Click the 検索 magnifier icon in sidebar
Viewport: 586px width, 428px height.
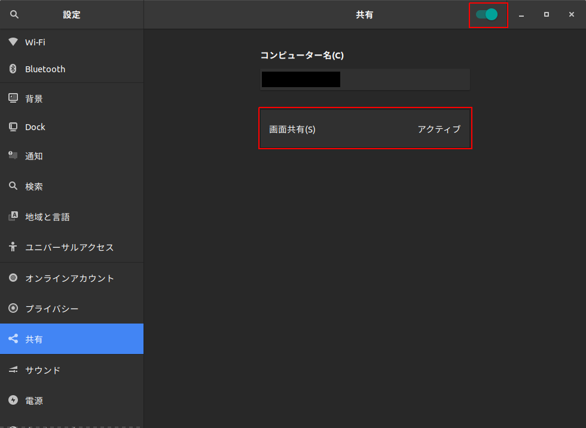click(13, 186)
